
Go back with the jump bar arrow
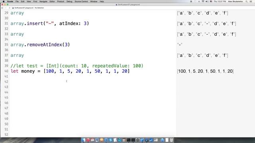pos(6,8)
